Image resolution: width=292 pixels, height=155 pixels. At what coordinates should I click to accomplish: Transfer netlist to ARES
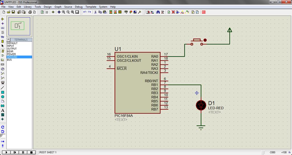pyautogui.click(x=204, y=12)
